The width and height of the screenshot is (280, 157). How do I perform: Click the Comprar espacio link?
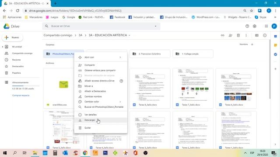click(x=21, y=96)
